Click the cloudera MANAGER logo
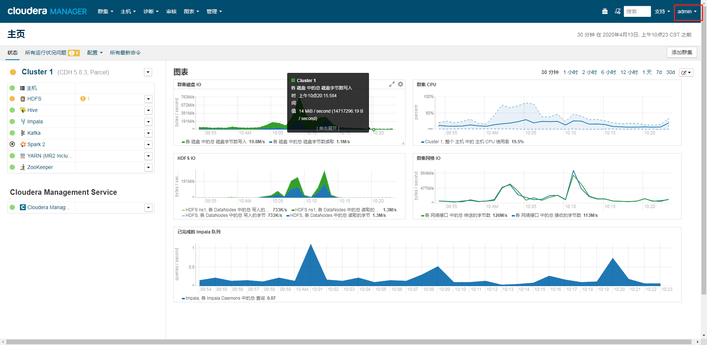The width and height of the screenshot is (707, 345). point(47,11)
